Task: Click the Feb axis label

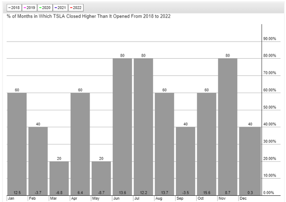Action: pos(32,198)
